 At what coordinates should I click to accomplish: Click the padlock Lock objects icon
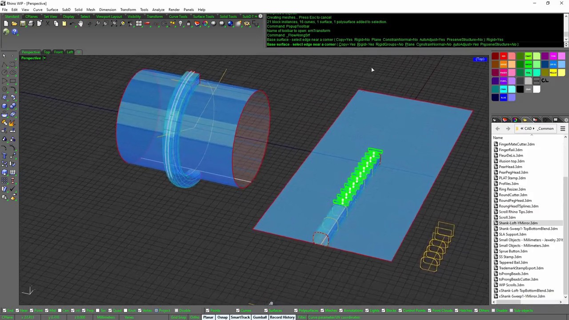tap(188, 24)
